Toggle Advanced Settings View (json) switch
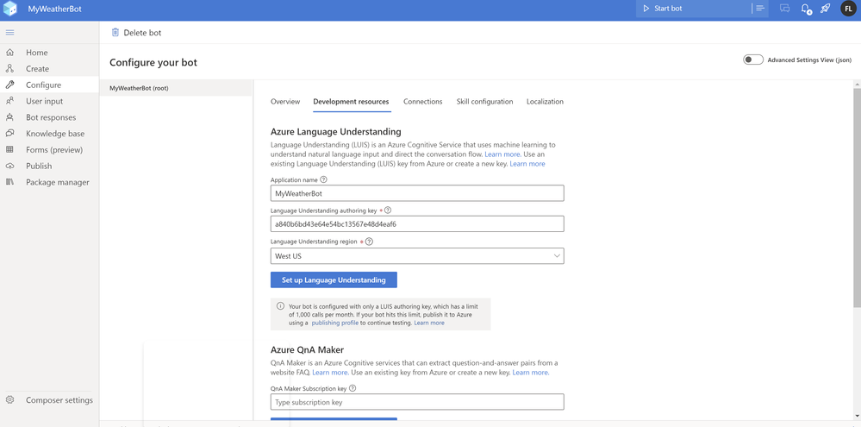This screenshot has height=427, width=861. 753,60
